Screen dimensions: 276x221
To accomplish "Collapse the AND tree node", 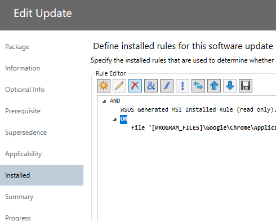I will [104, 101].
